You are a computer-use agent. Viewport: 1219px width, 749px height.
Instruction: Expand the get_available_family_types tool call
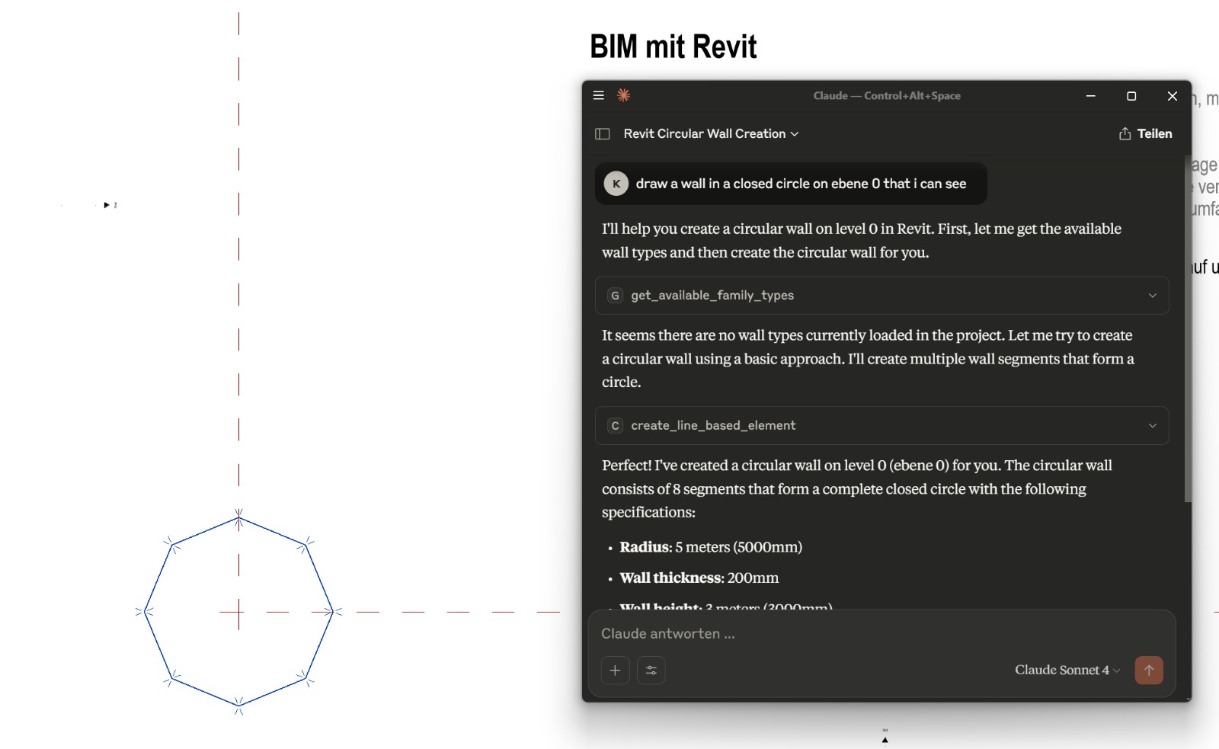click(x=1152, y=296)
